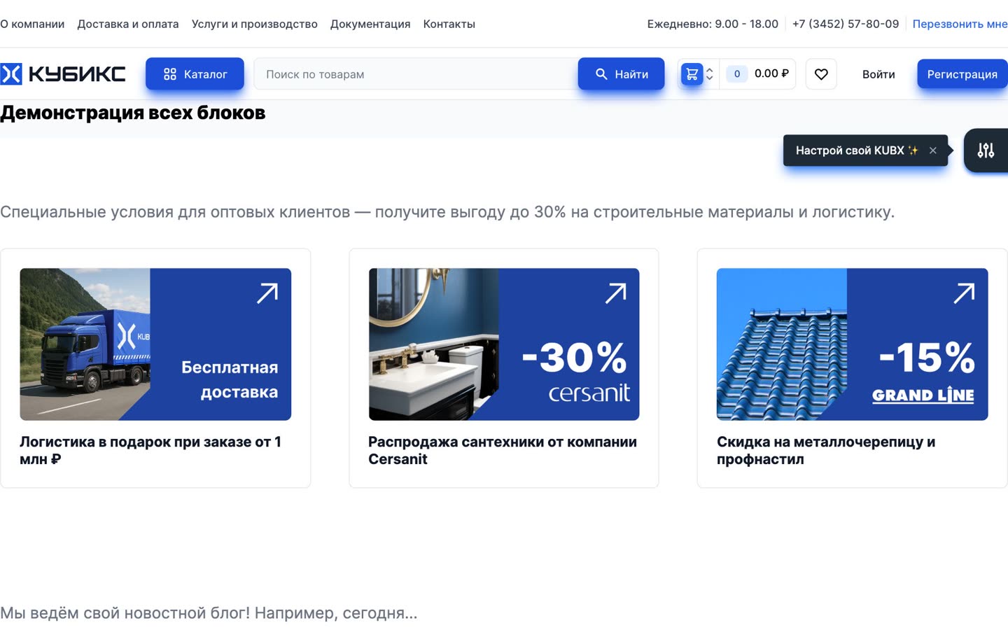Open Доставка и оплата menu item

tap(128, 24)
